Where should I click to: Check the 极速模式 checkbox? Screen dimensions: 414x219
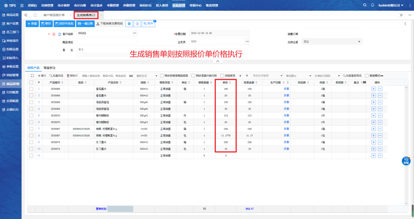click(367, 76)
